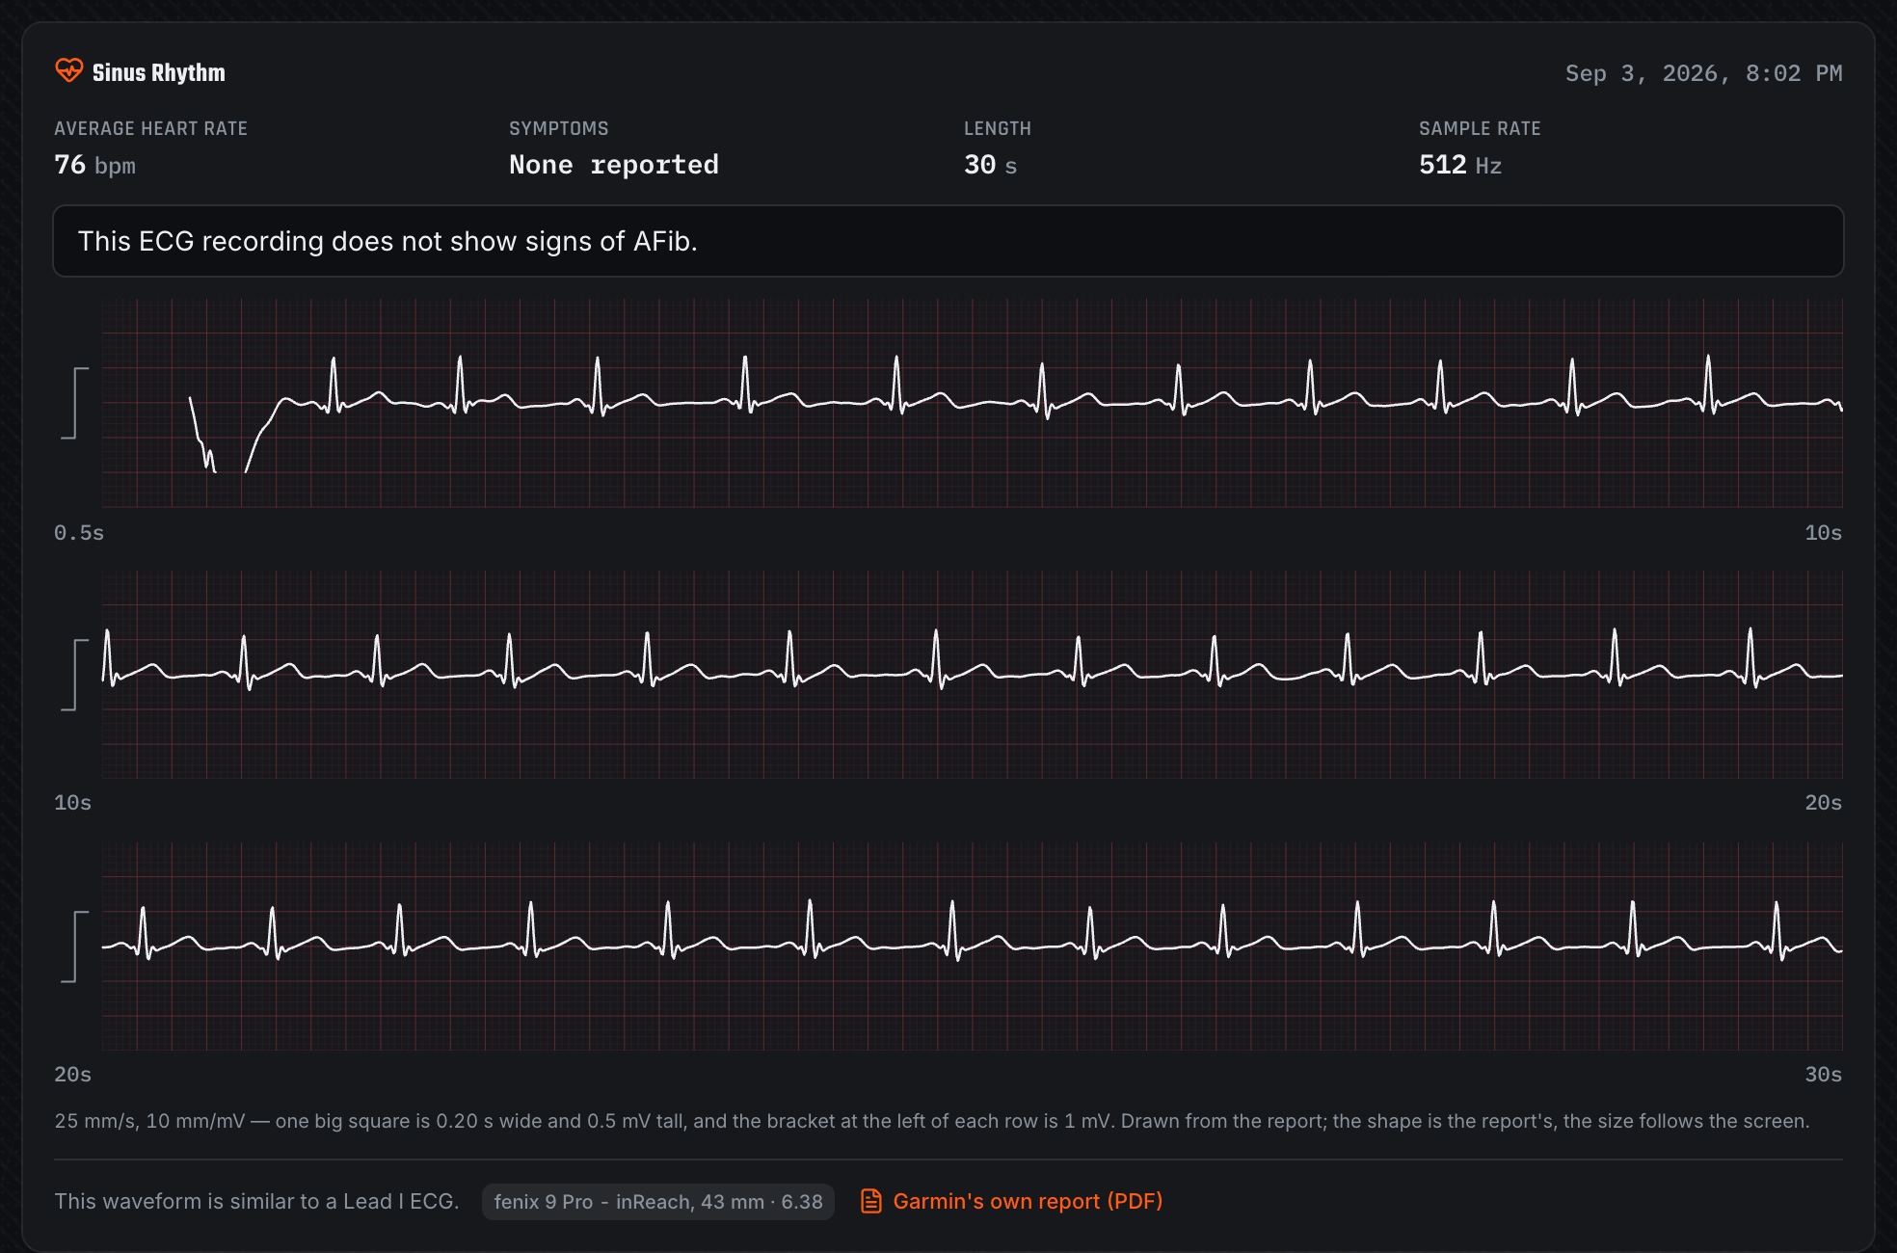Click the 30 s length value

coord(991,165)
